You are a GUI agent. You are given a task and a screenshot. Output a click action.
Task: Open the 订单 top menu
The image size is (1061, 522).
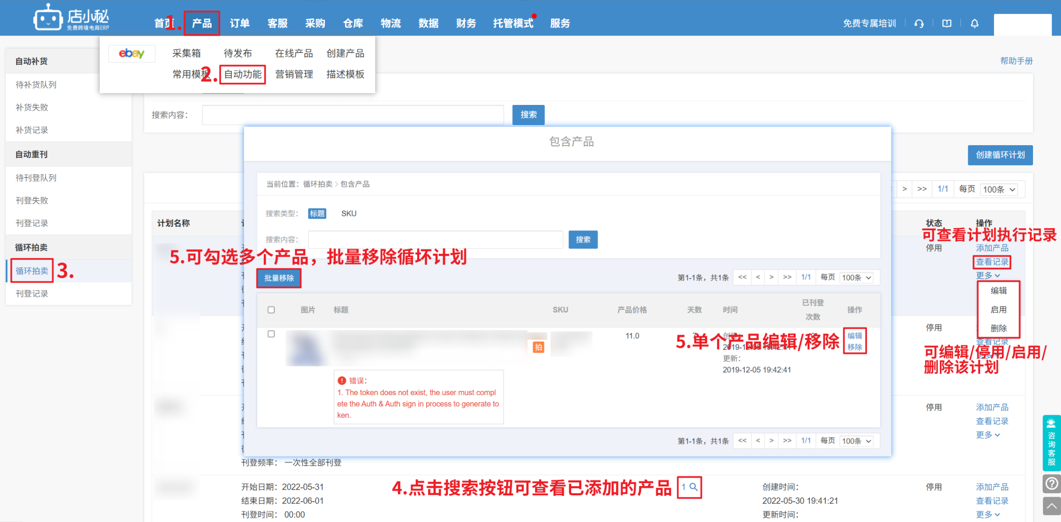coord(240,24)
